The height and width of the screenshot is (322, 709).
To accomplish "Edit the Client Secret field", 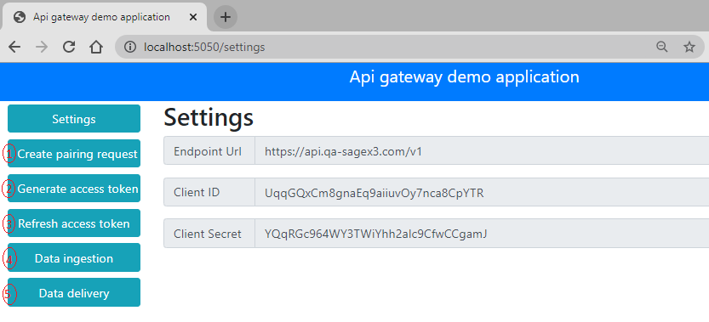I will tap(482, 234).
